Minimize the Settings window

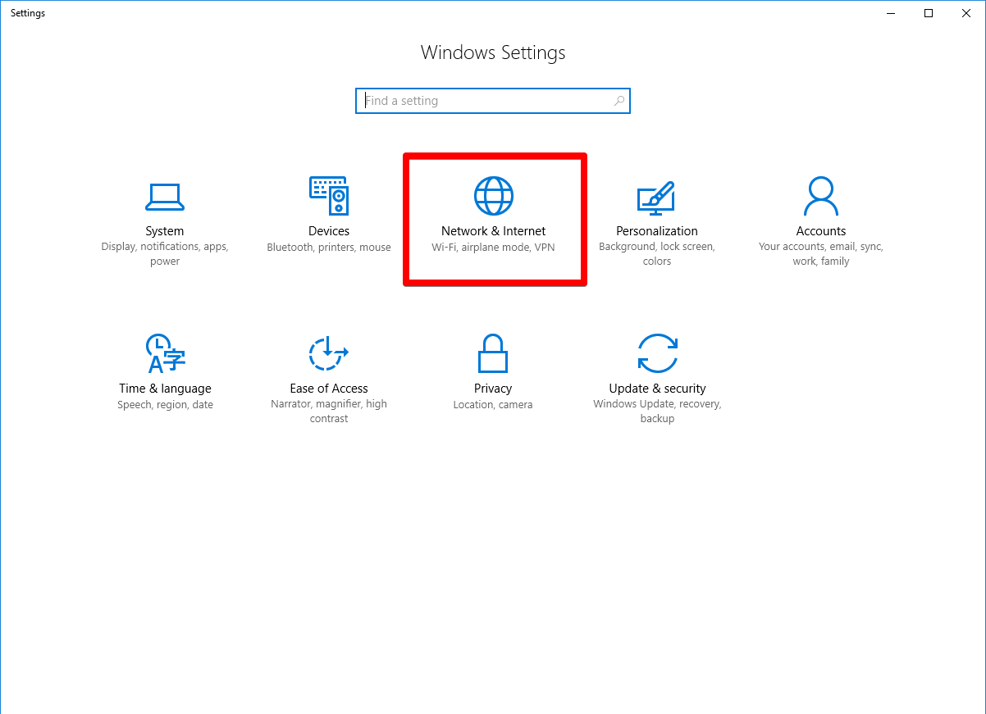(891, 13)
